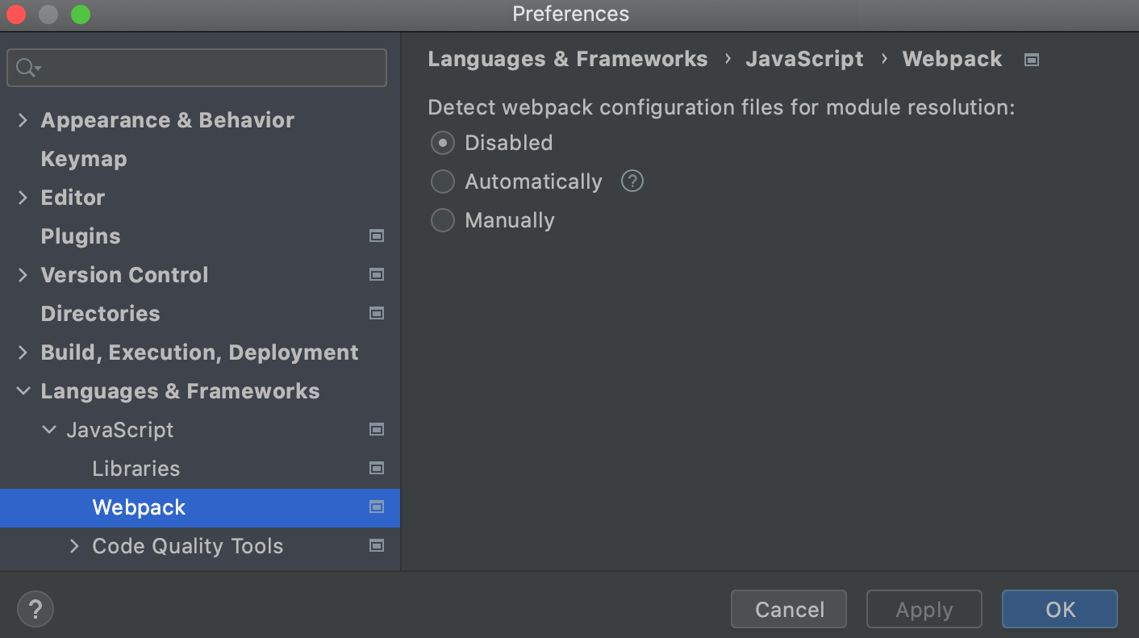Expand the Editor settings section
This screenshot has height=638, width=1139.
coord(23,198)
